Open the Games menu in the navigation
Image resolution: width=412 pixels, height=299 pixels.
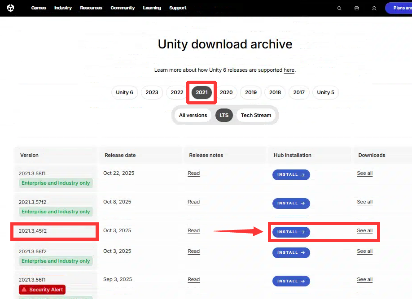[39, 8]
